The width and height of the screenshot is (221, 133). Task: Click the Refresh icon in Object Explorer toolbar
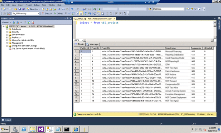tap(29, 23)
